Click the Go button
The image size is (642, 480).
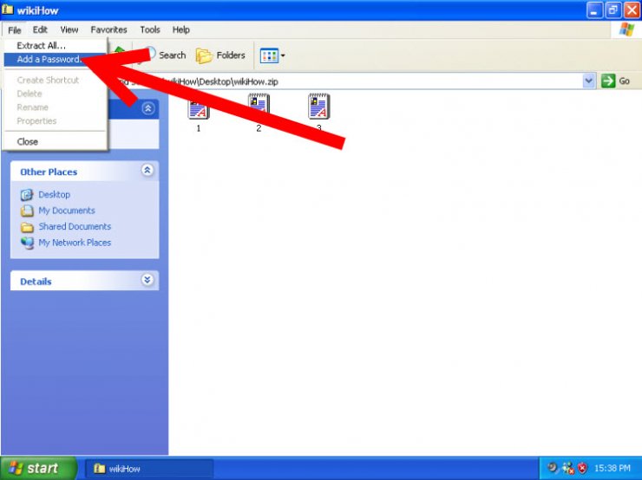(x=615, y=81)
